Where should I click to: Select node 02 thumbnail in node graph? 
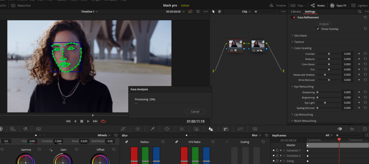(258, 44)
